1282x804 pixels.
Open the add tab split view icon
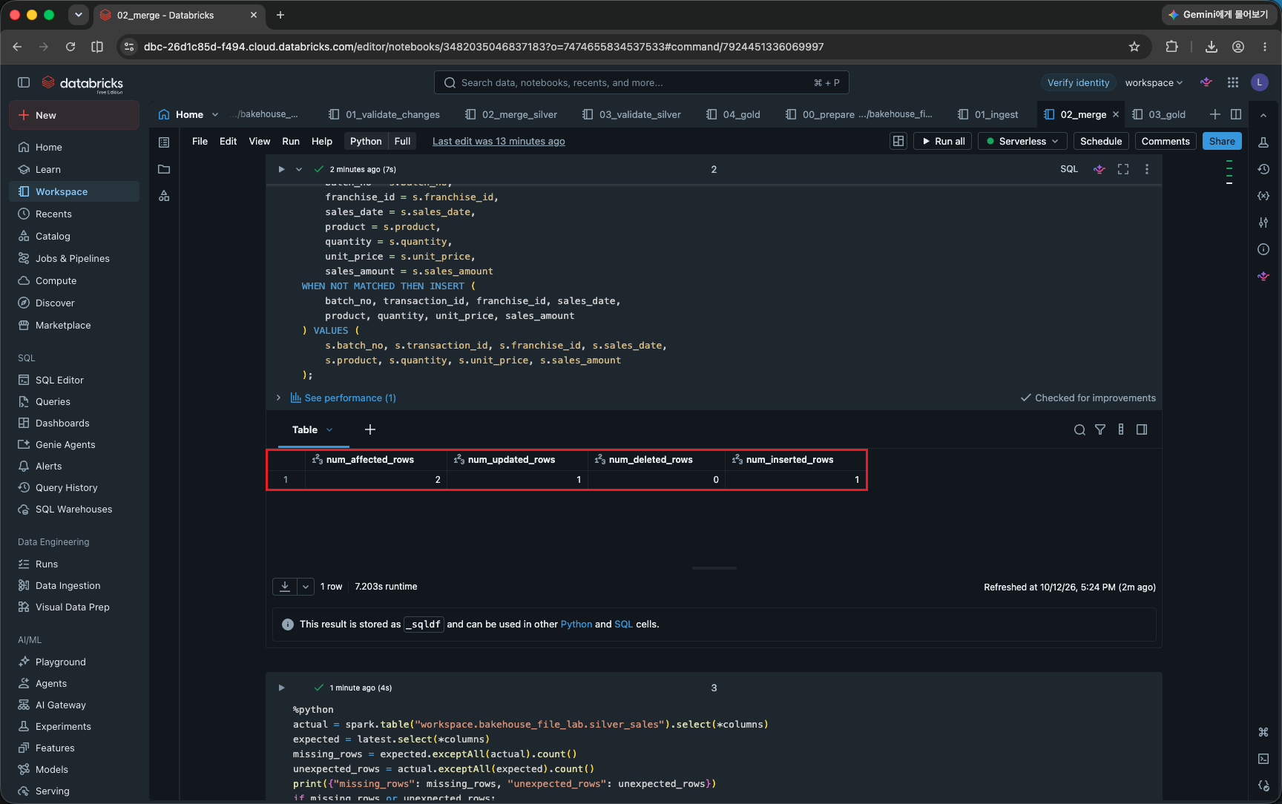tap(1236, 114)
